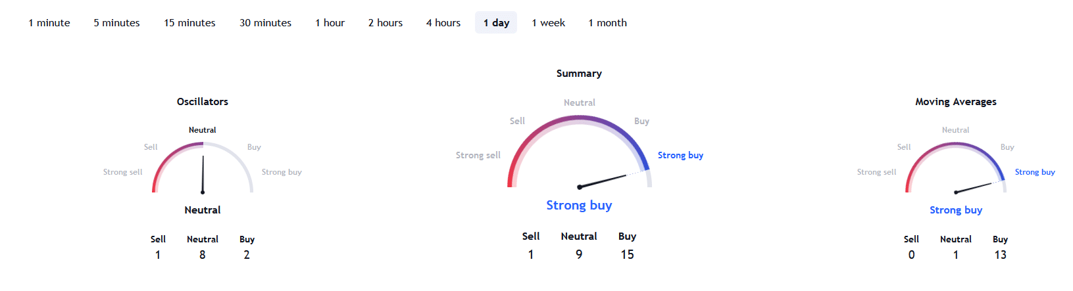
Task: Switch to the 1 hour tab
Action: pyautogui.click(x=330, y=23)
